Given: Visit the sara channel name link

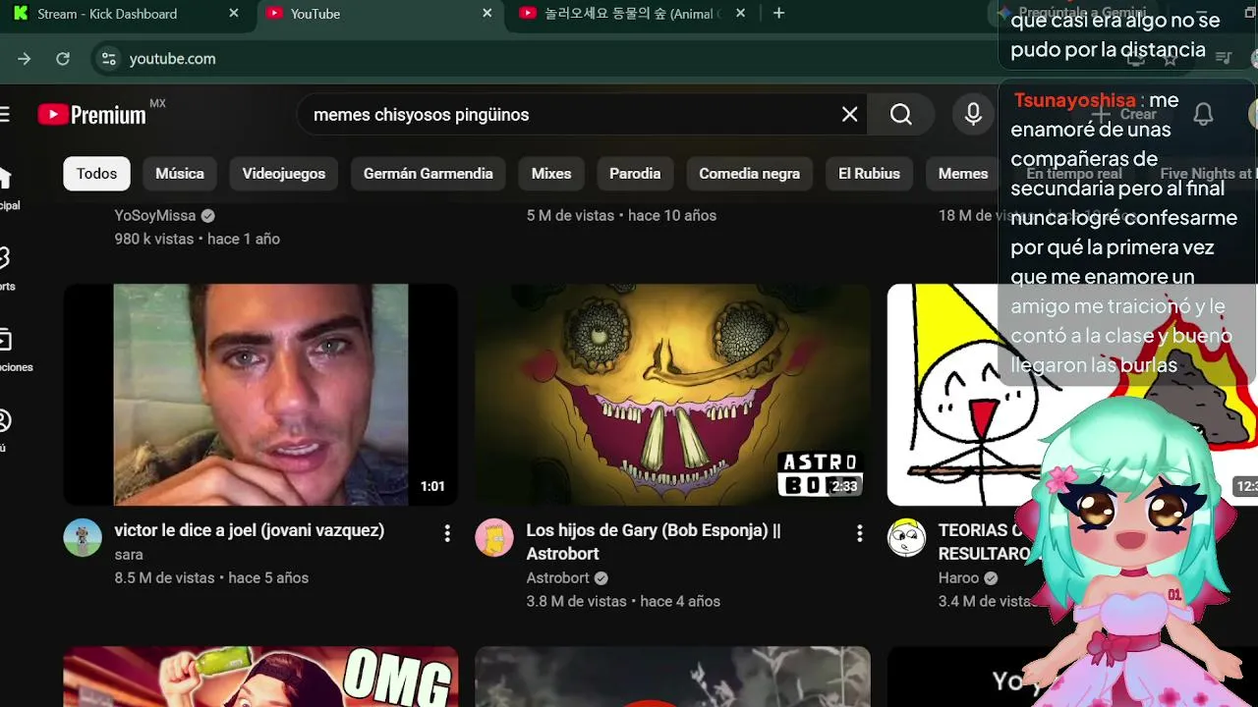Looking at the screenshot, I should (129, 555).
